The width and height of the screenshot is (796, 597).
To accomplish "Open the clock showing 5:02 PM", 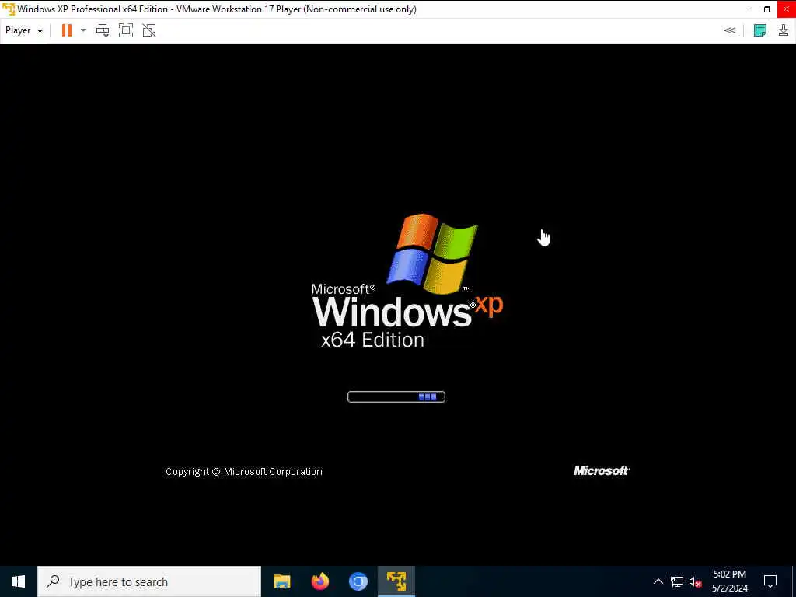I will (x=729, y=581).
